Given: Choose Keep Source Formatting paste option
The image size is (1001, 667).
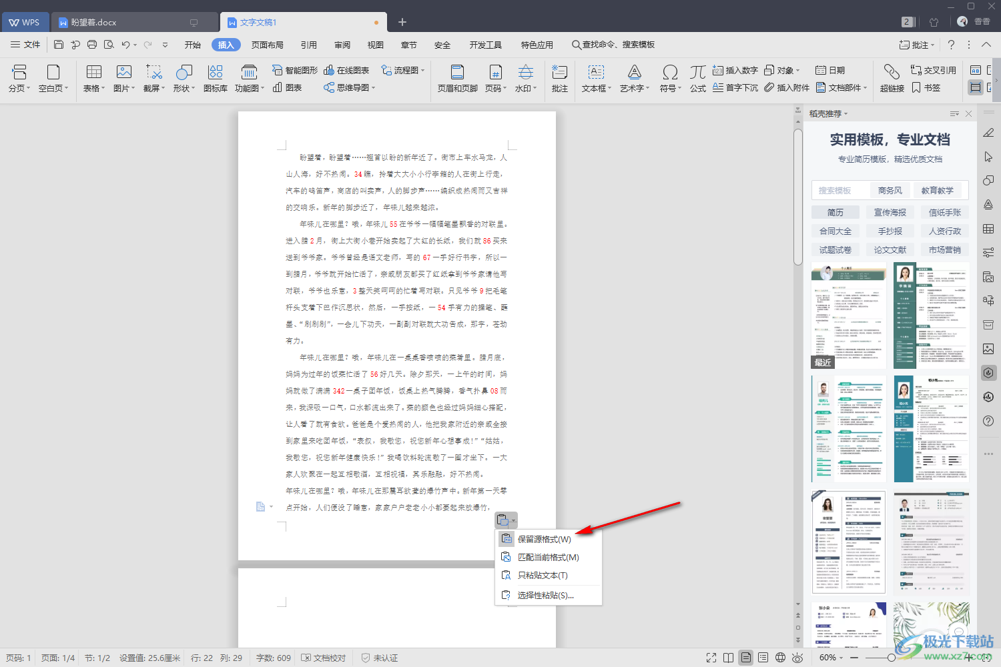Looking at the screenshot, I should [544, 539].
